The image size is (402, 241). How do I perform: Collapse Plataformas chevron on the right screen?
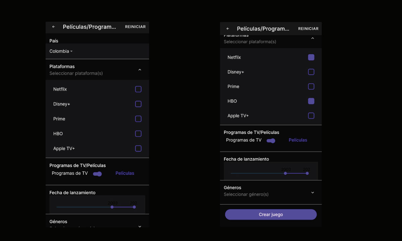pyautogui.click(x=313, y=38)
